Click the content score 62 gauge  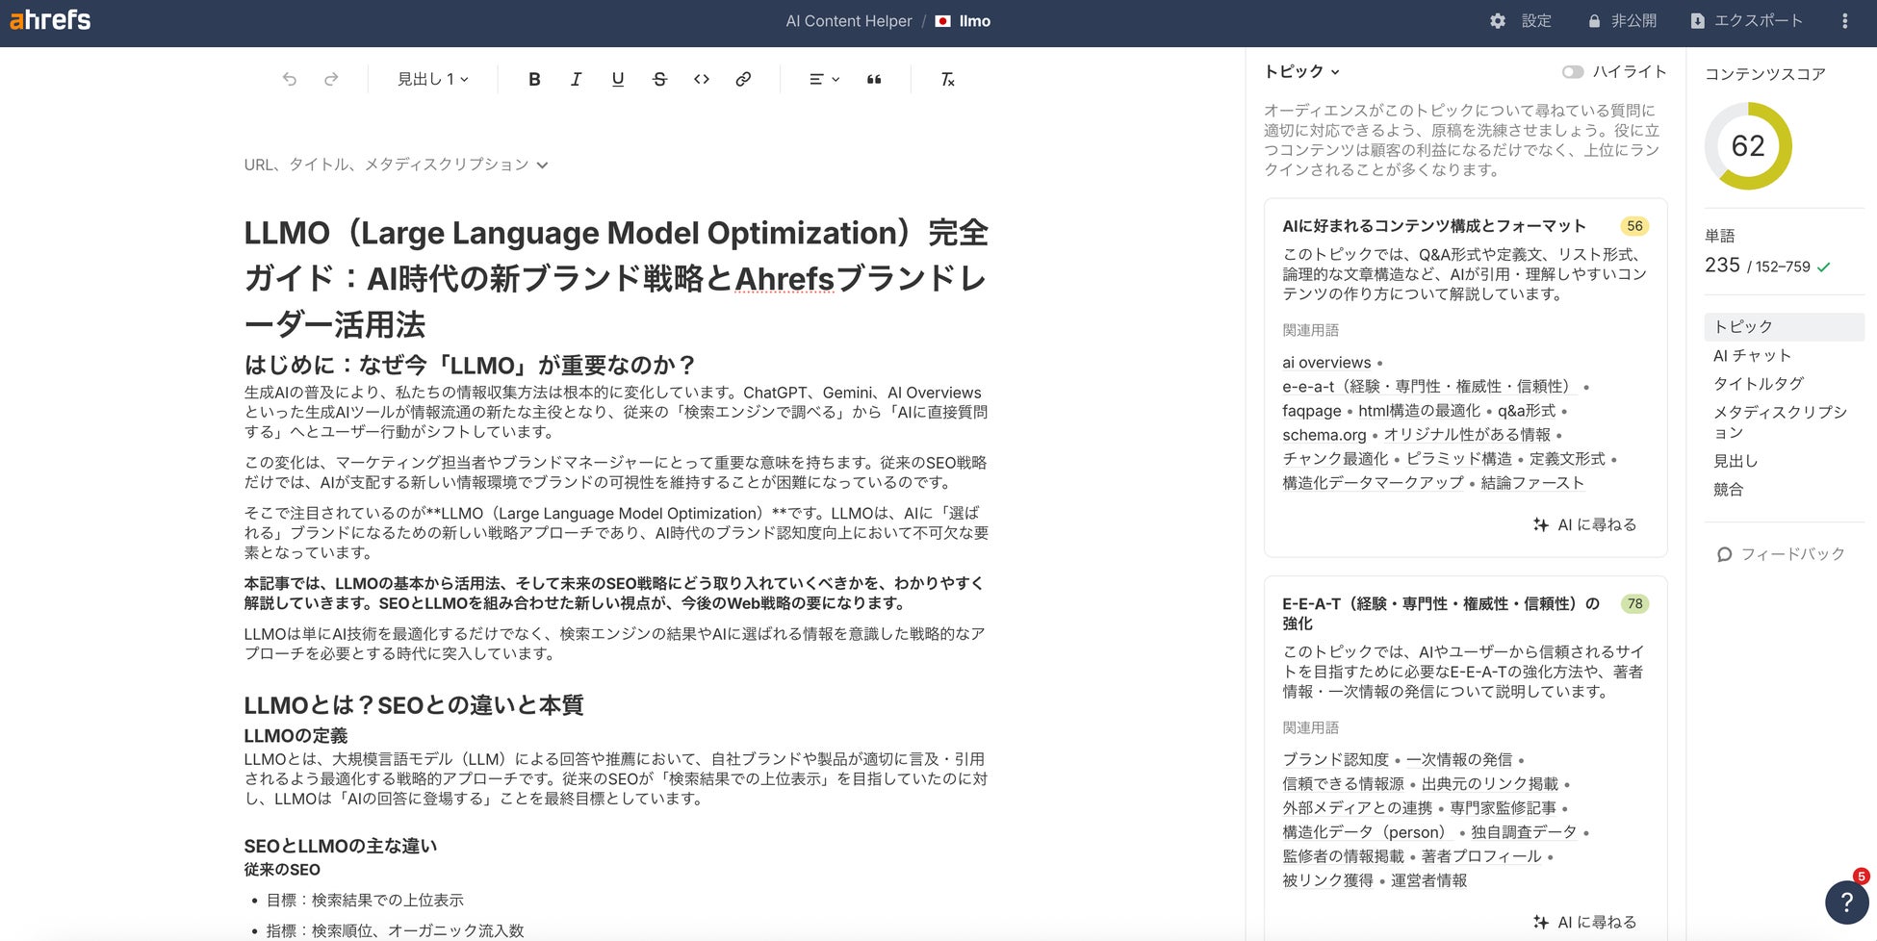pos(1748,146)
